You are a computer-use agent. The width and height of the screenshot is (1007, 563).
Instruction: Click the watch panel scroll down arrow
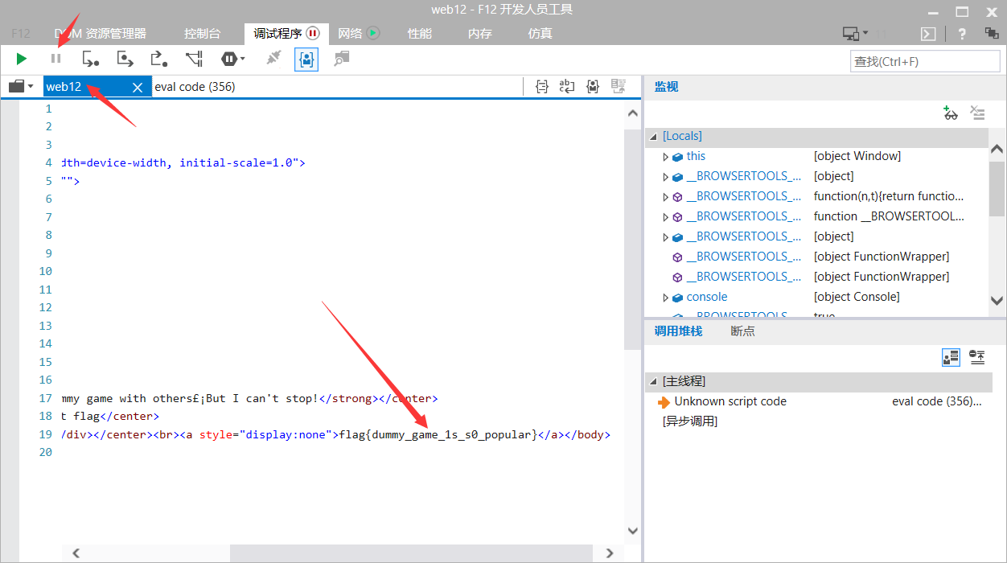[x=997, y=301]
